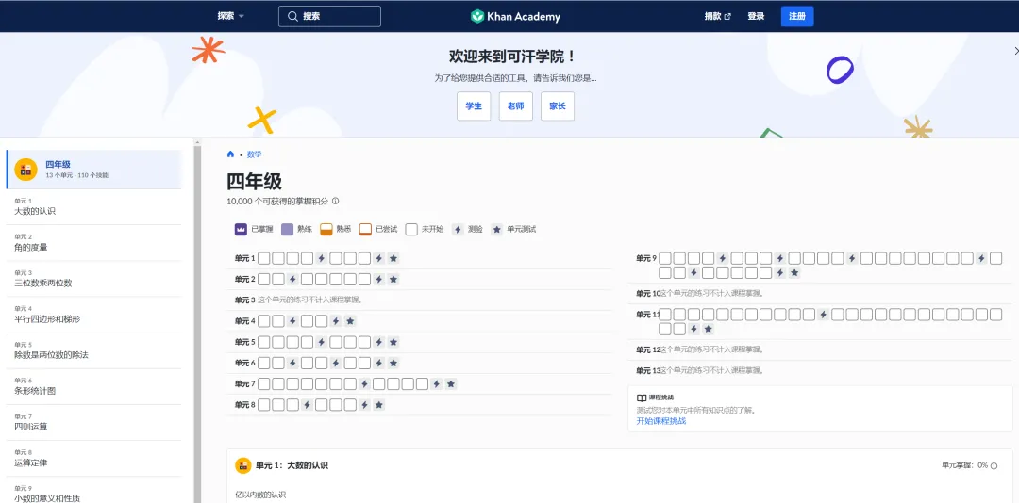Open the first lightning quiz in 单元 2 row
This screenshot has width=1019, height=503.
[292, 279]
